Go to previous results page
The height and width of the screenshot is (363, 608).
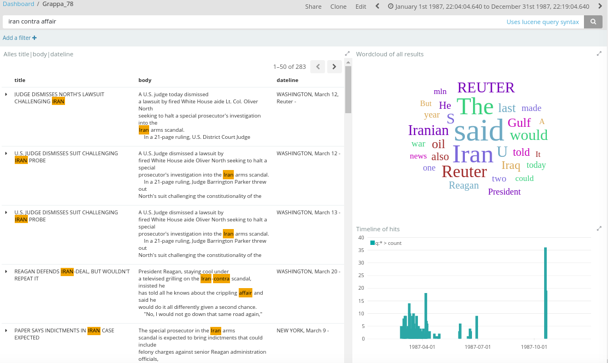(318, 67)
